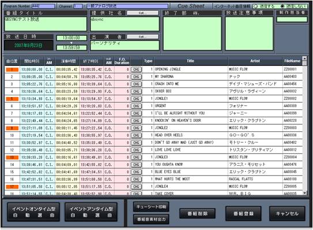Image resolution: width=313 pixels, height=230 pixels.
Task: Click the CHG button for URGENT
Action: pyautogui.click(x=136, y=106)
